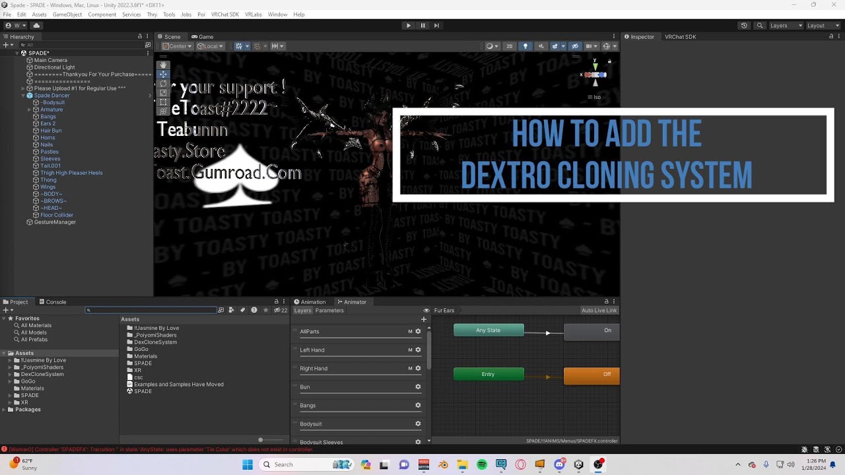Viewport: 845px width, 475px height.
Task: Toggle hidden packages count in Project panel
Action: point(281,310)
